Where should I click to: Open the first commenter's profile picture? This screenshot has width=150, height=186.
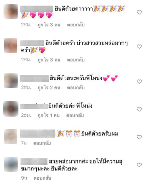tap(11, 11)
